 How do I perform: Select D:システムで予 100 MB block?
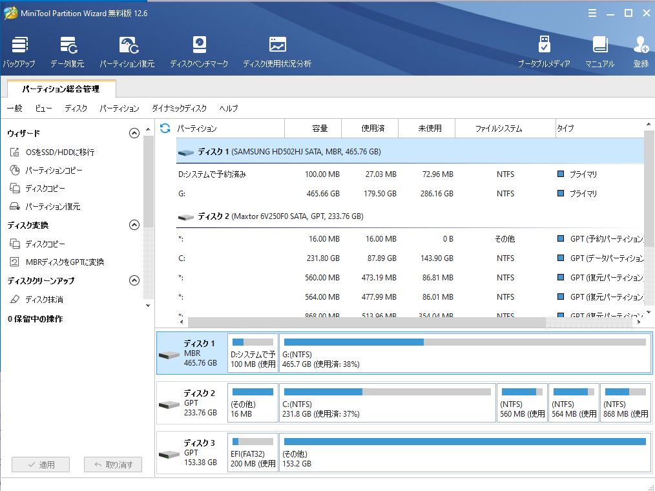tap(253, 353)
